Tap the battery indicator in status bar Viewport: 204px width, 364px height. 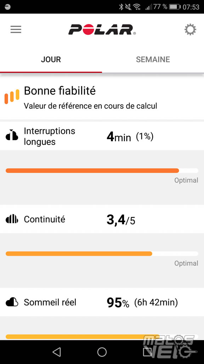pos(175,7)
